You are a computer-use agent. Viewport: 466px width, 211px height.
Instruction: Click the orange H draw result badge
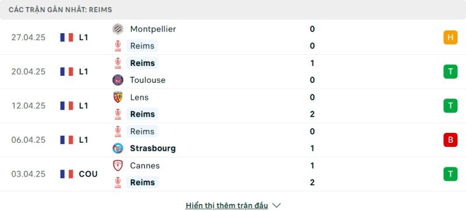click(450, 37)
